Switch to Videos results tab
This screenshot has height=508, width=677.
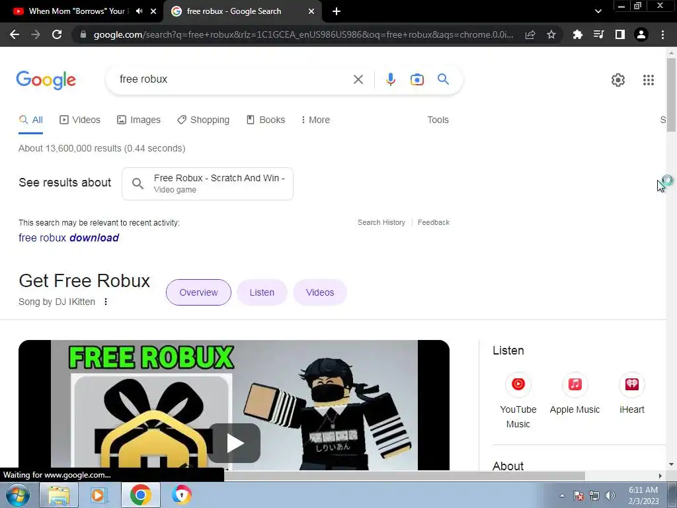point(80,120)
